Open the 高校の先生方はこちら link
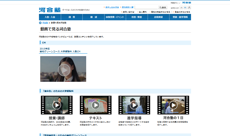This screenshot has width=230, height=136. [161, 12]
